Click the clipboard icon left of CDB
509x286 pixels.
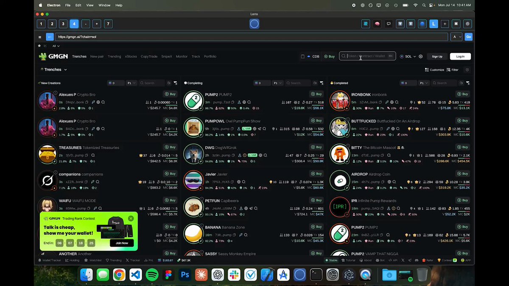click(302, 56)
